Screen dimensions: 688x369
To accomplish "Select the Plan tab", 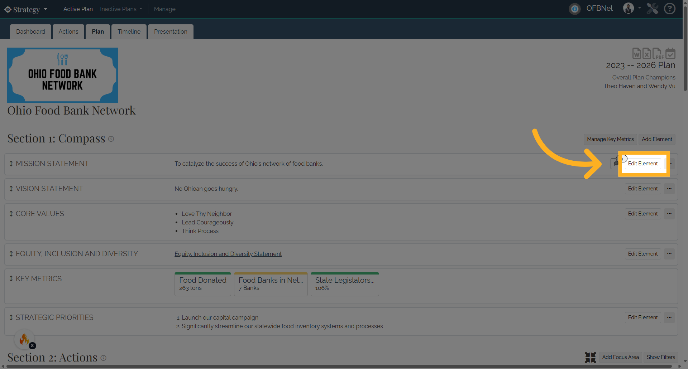I will 98,31.
